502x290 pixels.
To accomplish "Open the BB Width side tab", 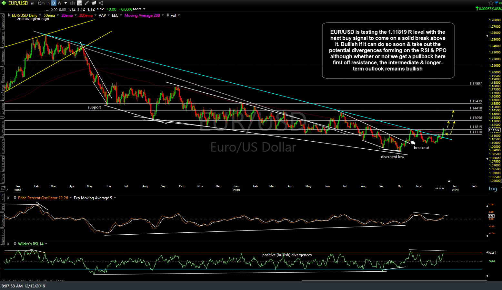I will pos(3,220).
